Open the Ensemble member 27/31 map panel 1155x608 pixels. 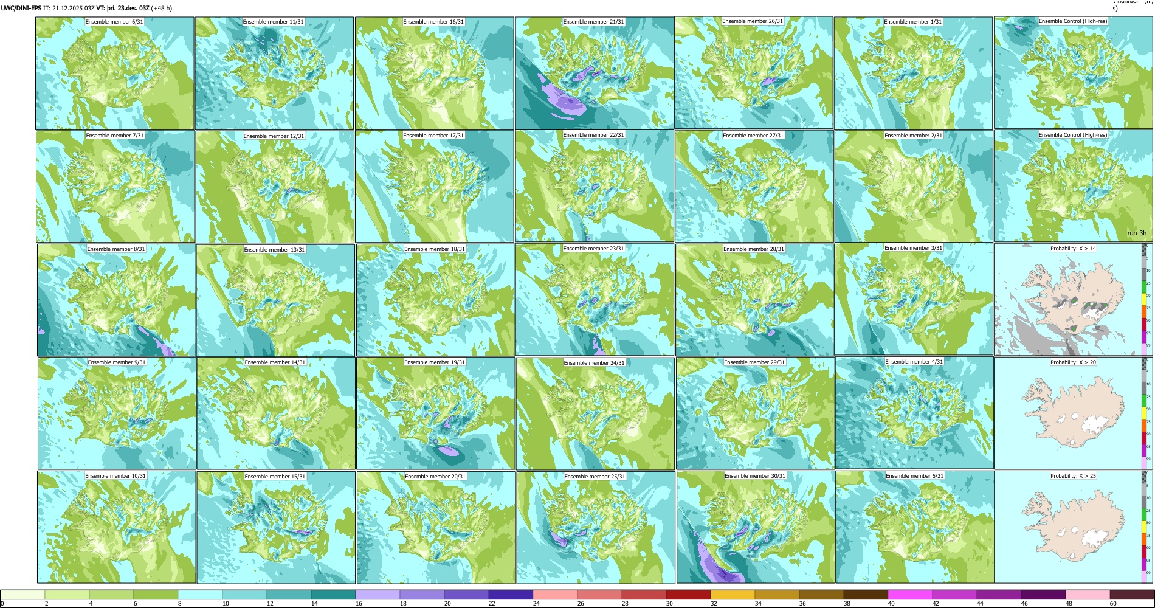coord(754,186)
